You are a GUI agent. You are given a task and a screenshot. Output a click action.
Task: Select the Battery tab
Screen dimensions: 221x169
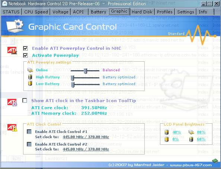98,12
